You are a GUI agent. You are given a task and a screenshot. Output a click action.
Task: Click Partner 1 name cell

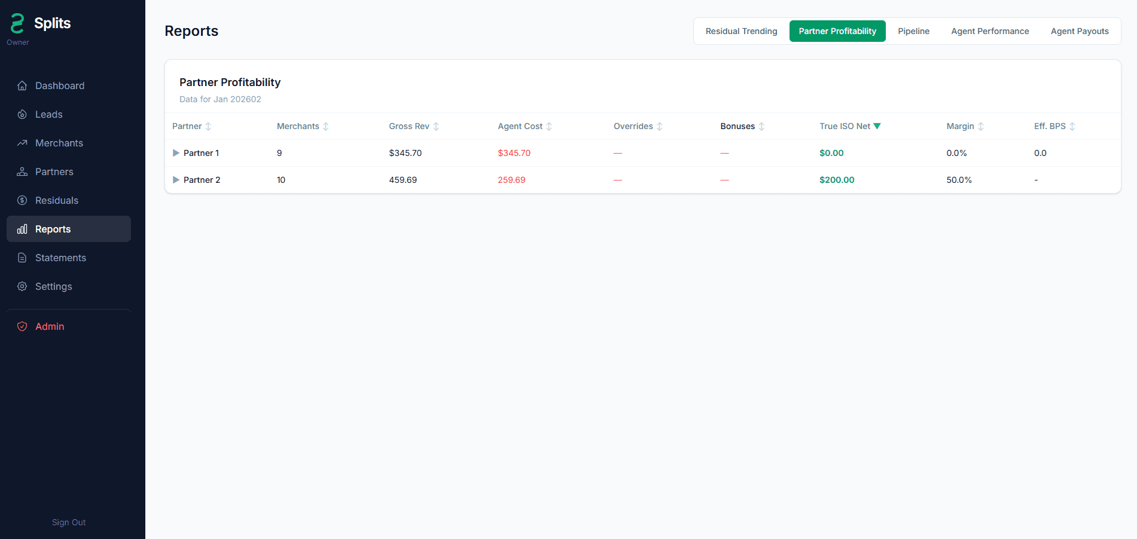tap(202, 153)
